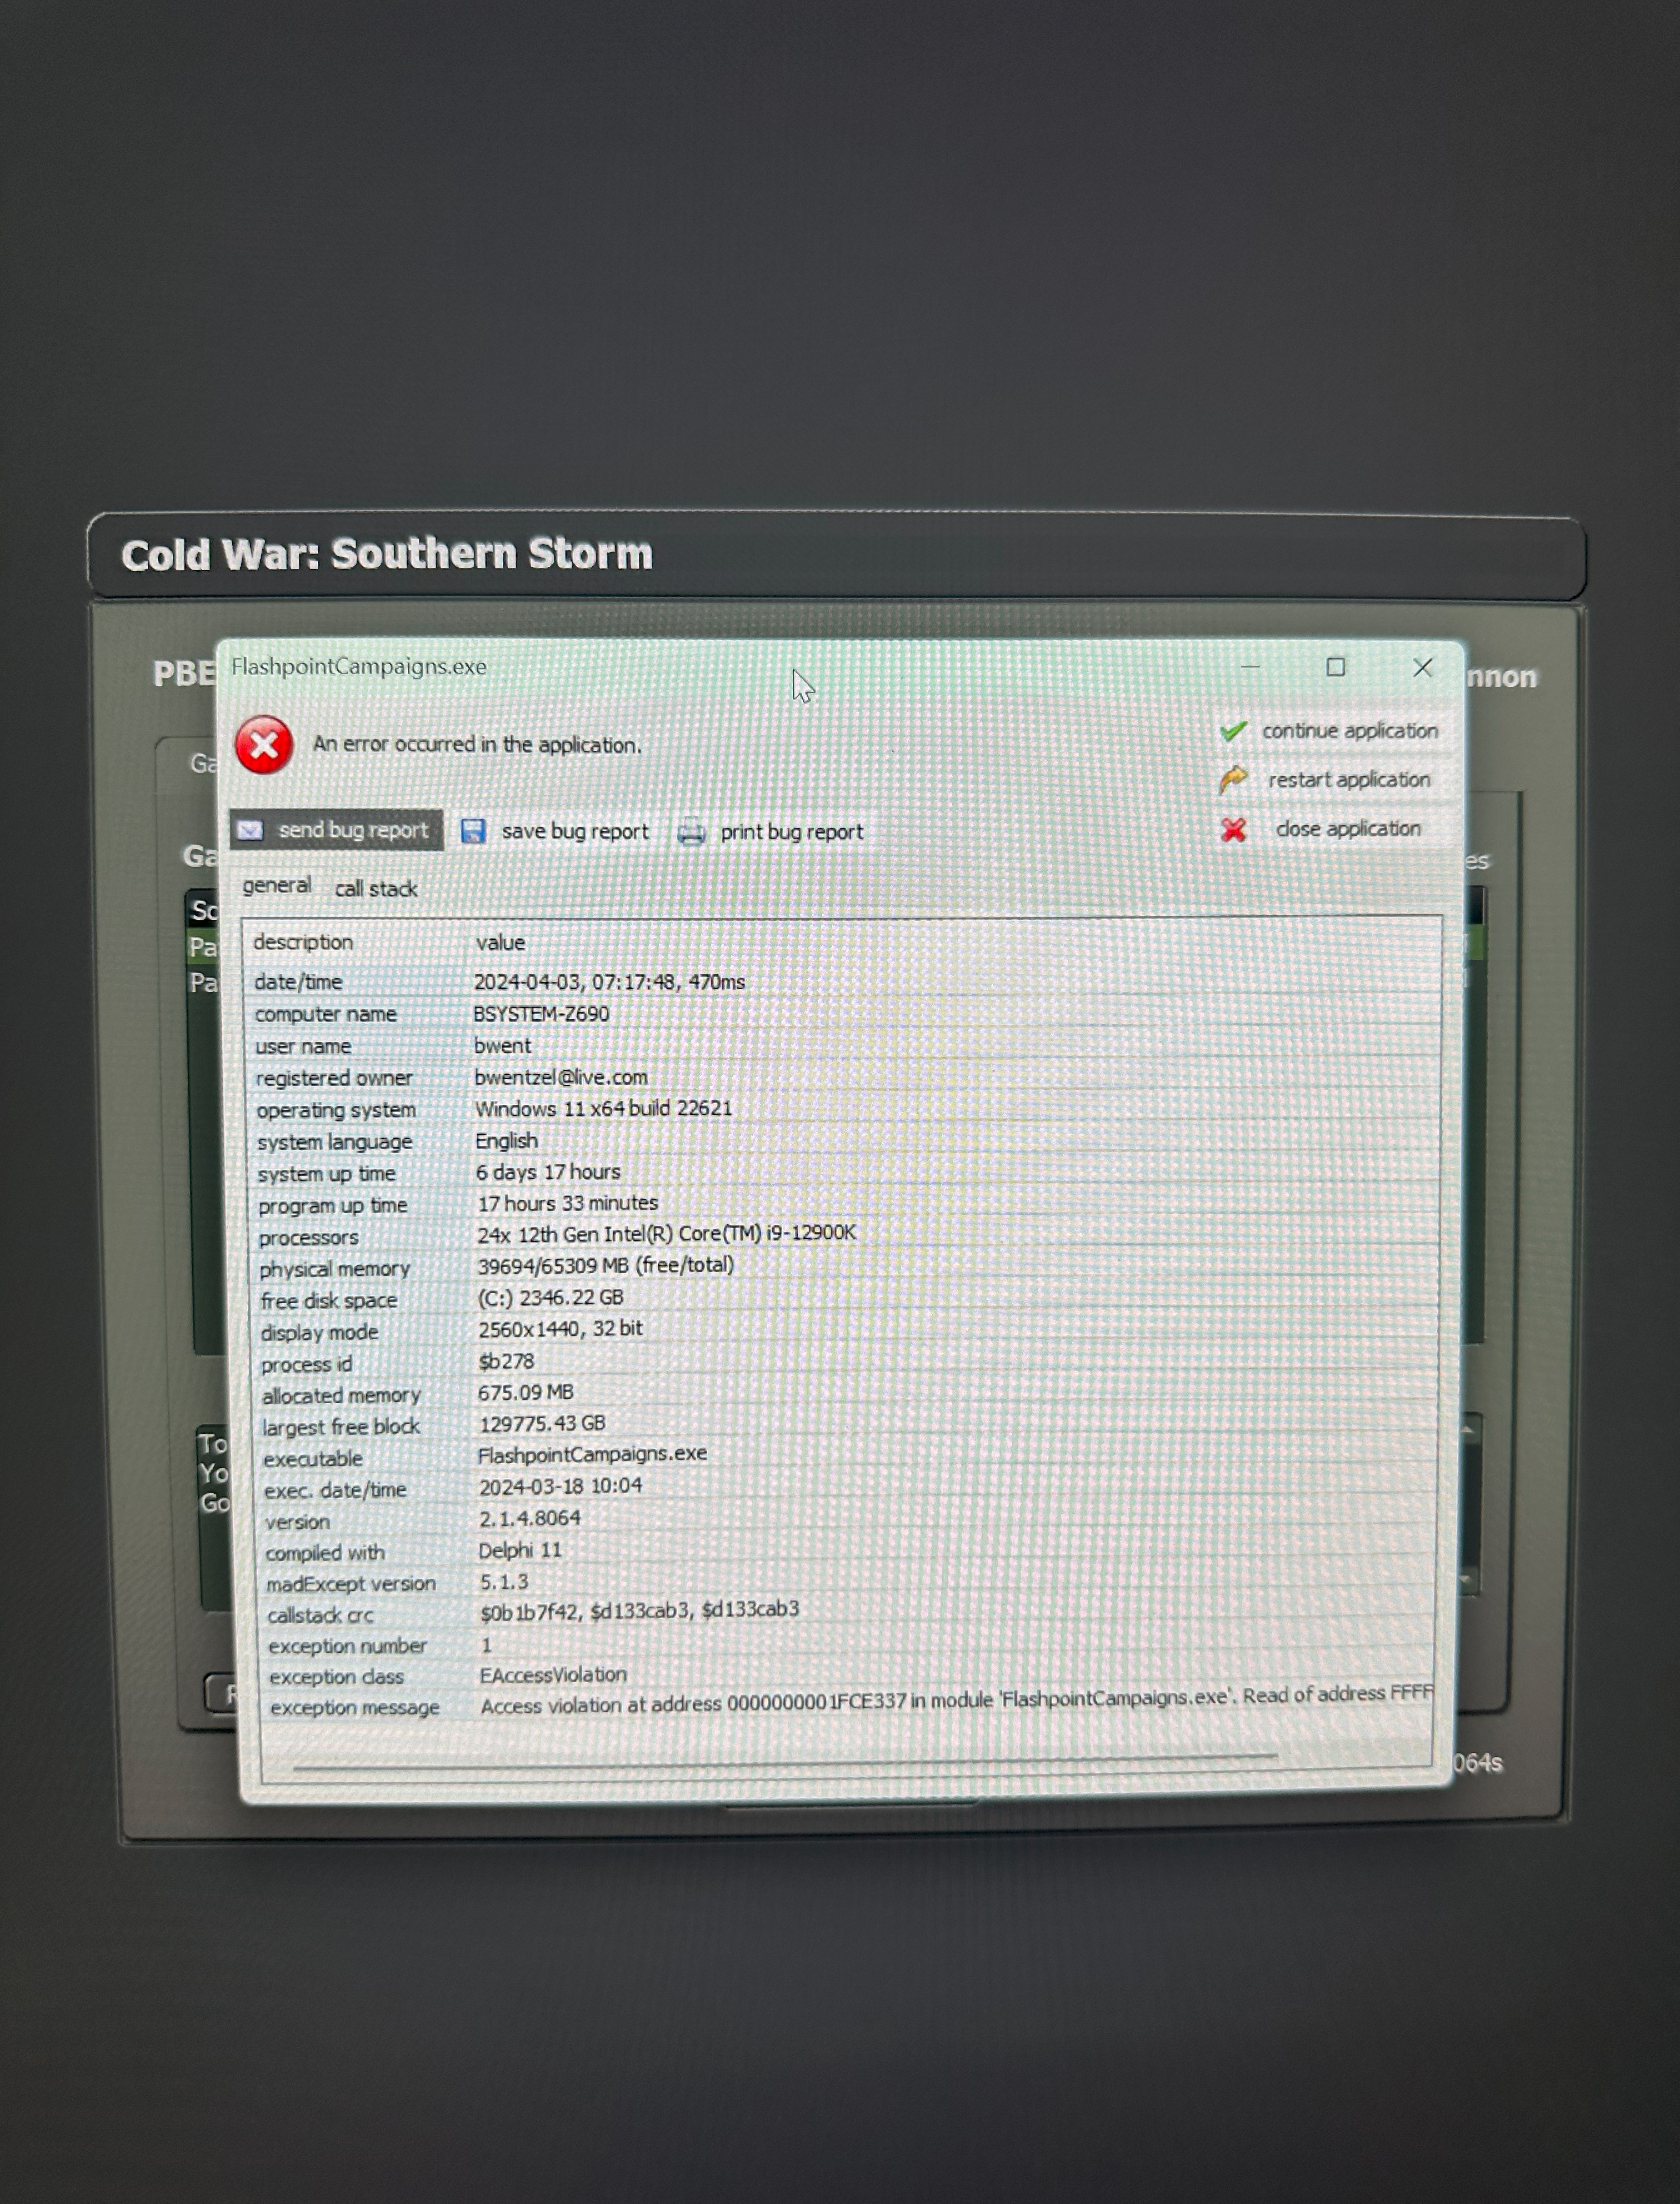Click the print bug report printer icon
The width and height of the screenshot is (1680, 2204).
click(691, 832)
